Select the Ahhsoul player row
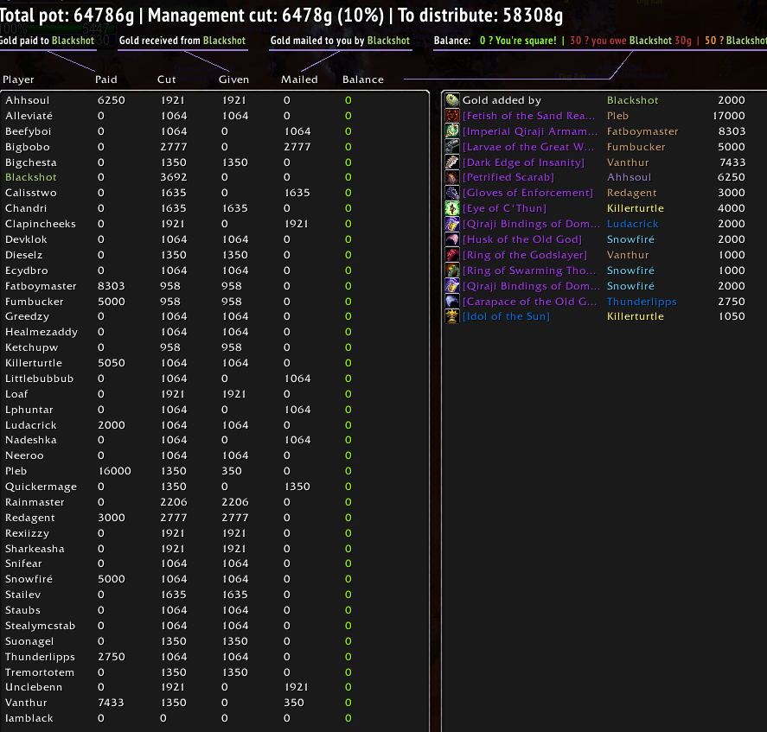 (214, 100)
